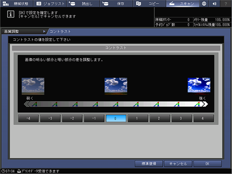
Task: Click the キャンセル cancel button
Action: (x=178, y=164)
